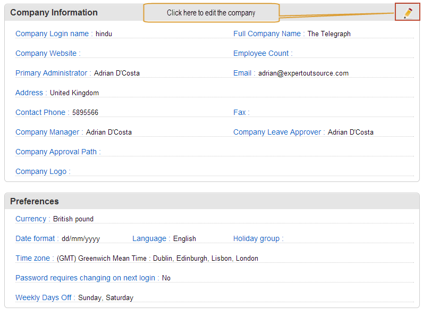Screen dimensions: 423x315
Task: Click the Currency label in Preferences
Action: 31,219
